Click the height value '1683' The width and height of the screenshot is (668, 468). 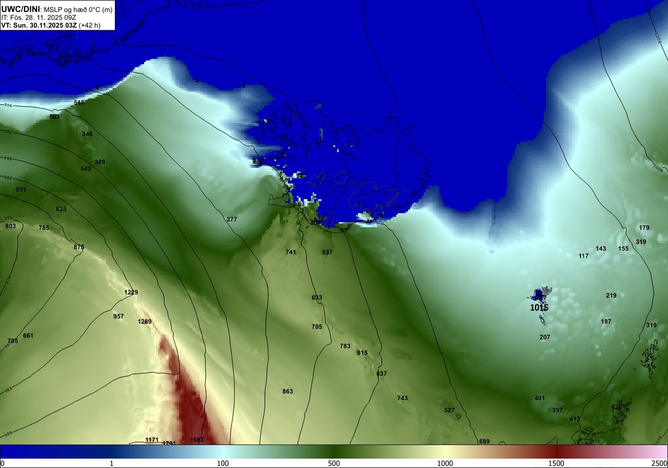(x=197, y=440)
